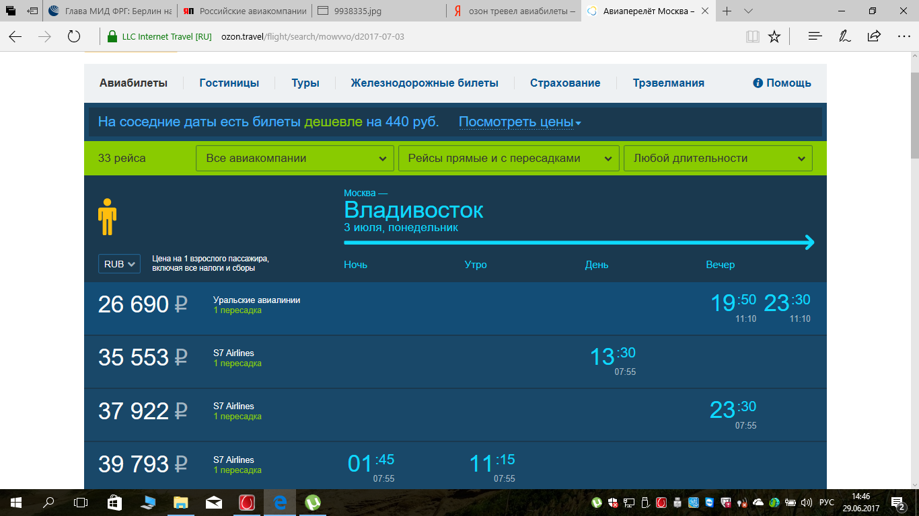Viewport: 919px width, 516px height.
Task: Open Все авиакомпании dropdown
Action: tap(295, 159)
